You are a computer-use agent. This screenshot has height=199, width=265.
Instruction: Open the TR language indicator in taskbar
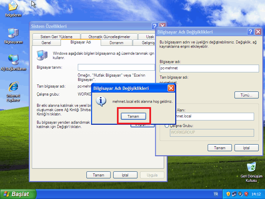pyautogui.click(x=216, y=194)
